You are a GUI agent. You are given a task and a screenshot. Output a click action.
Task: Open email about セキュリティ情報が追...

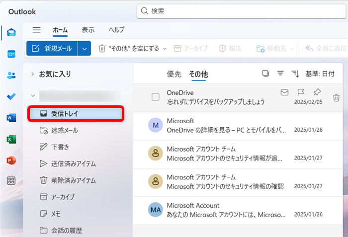pos(238,154)
